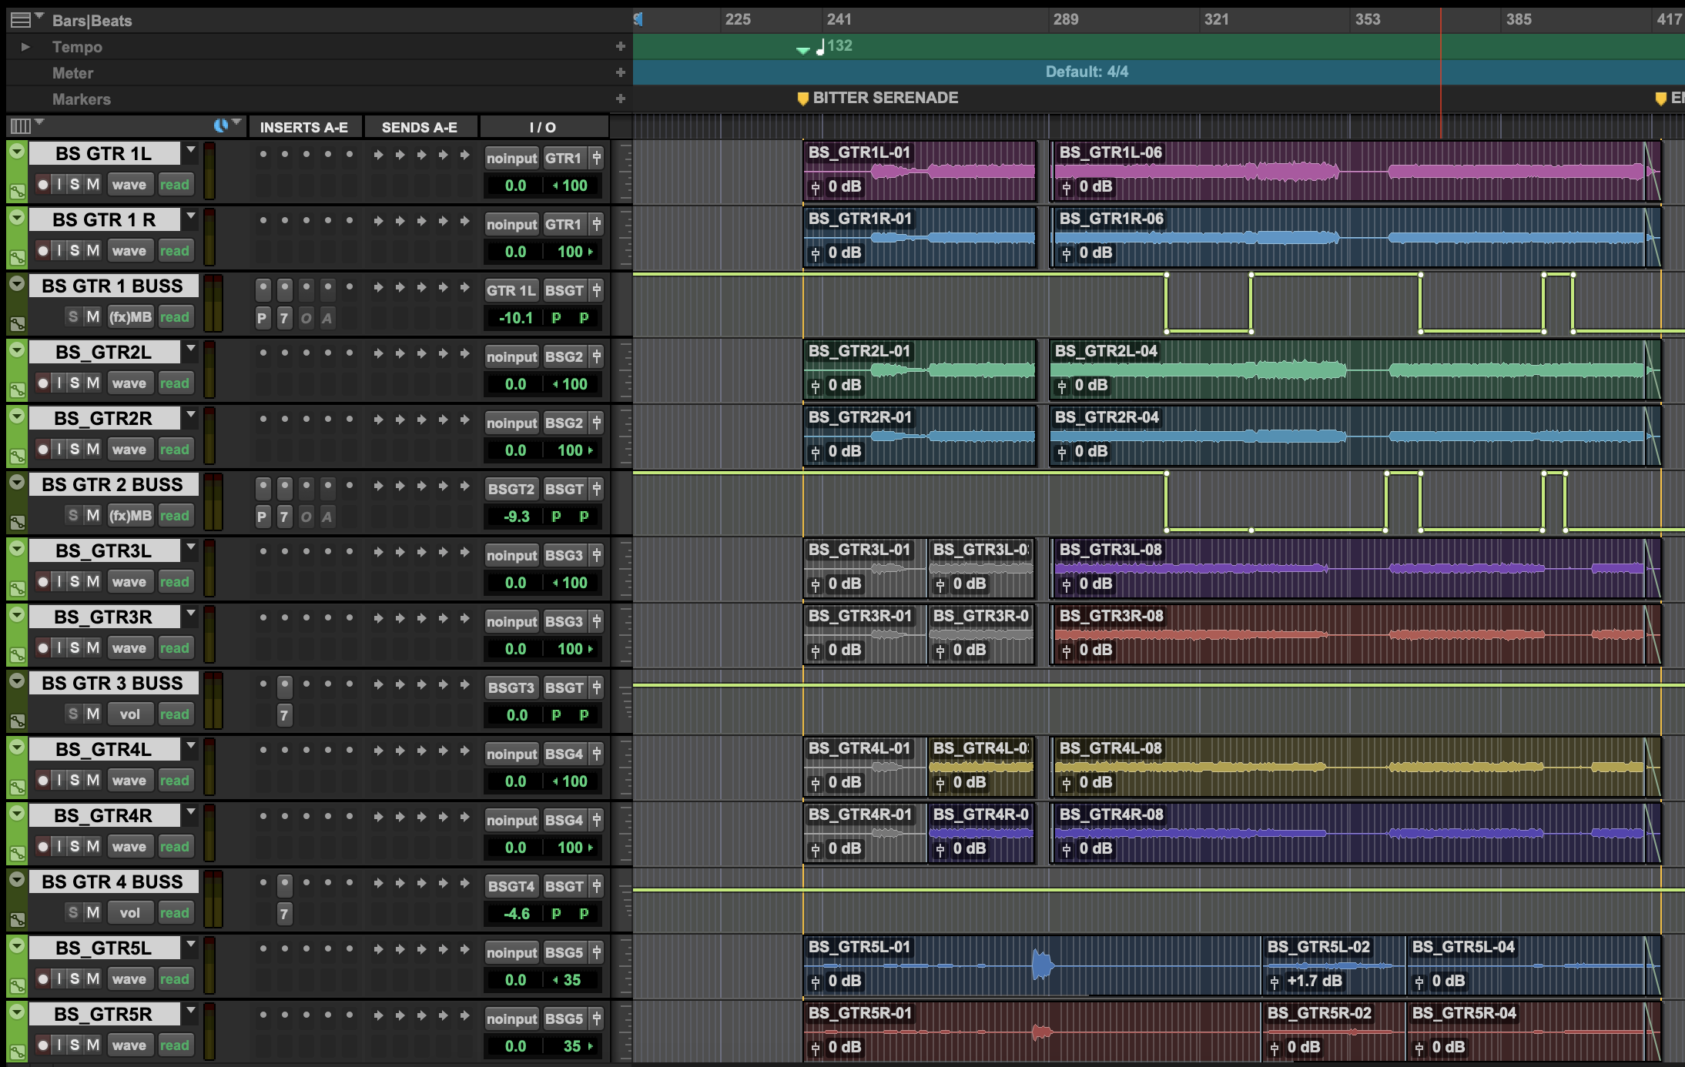Mute the BS GTR 2 BUSS track
This screenshot has width=1685, height=1067.
(93, 516)
